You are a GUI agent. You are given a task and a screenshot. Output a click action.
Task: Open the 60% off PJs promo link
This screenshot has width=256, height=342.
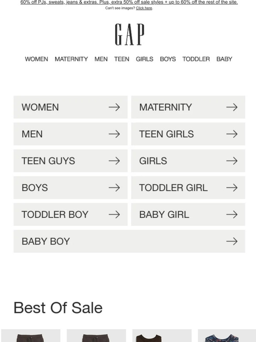(x=129, y=2)
